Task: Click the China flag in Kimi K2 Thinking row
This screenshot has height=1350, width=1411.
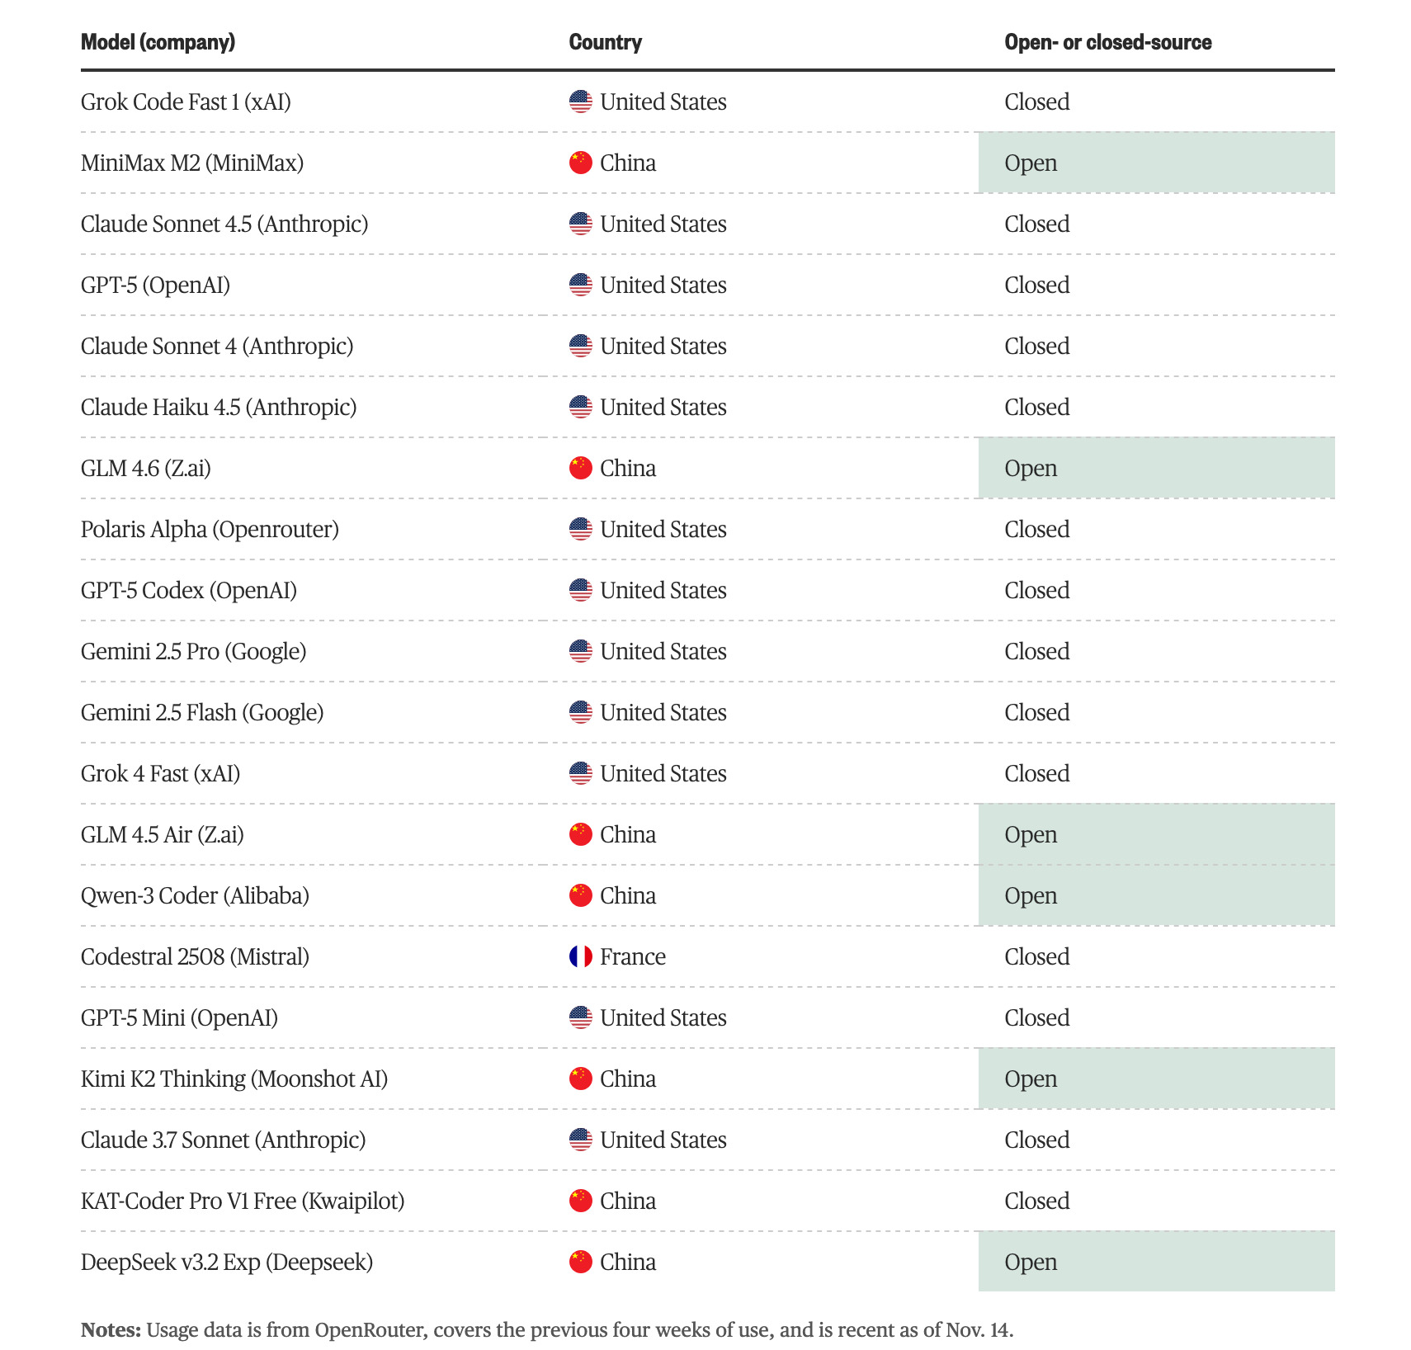Action: point(580,1079)
